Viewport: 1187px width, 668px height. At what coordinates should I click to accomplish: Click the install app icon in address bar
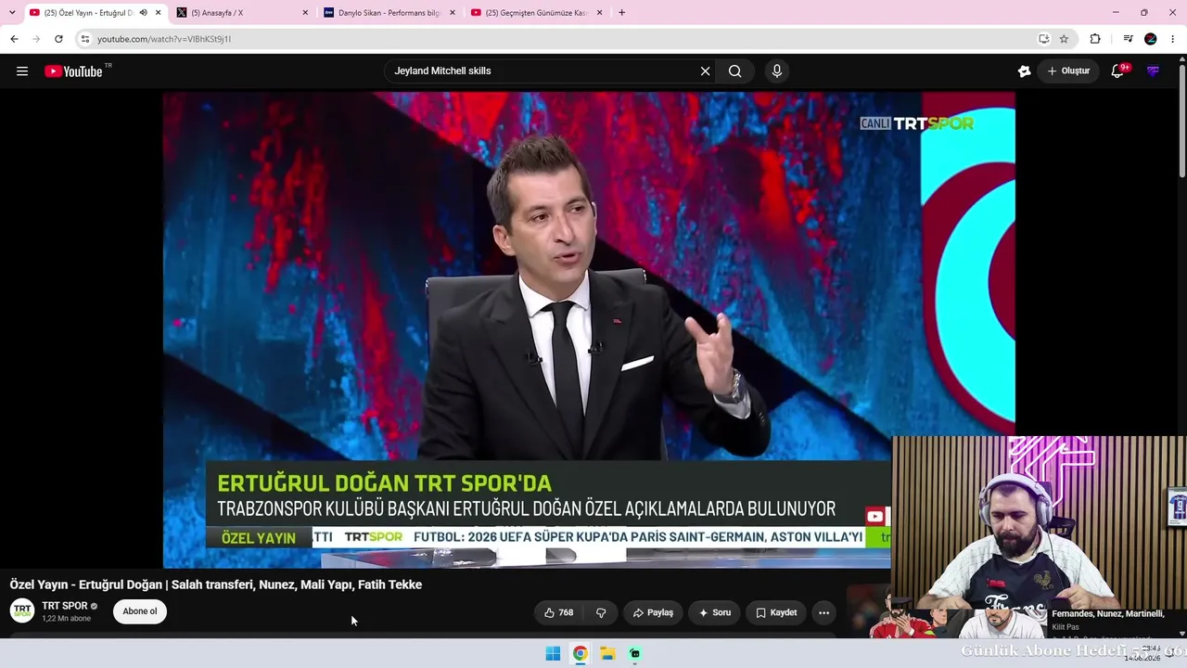[1043, 39]
